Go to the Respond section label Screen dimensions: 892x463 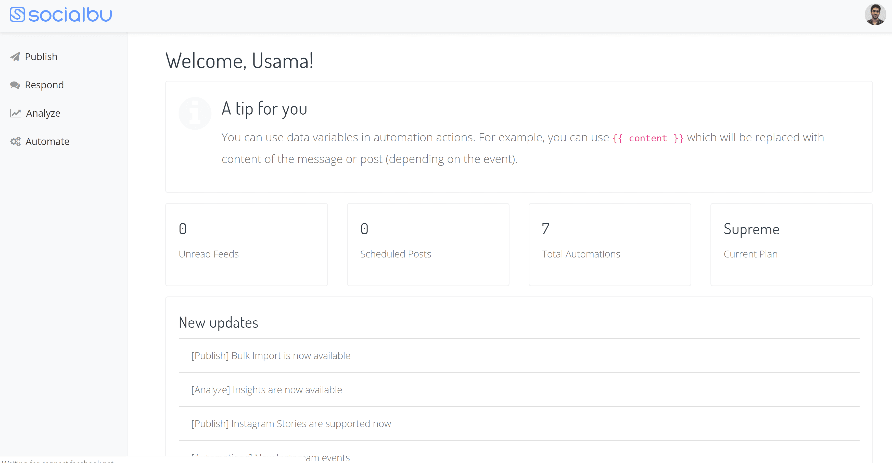(x=44, y=85)
